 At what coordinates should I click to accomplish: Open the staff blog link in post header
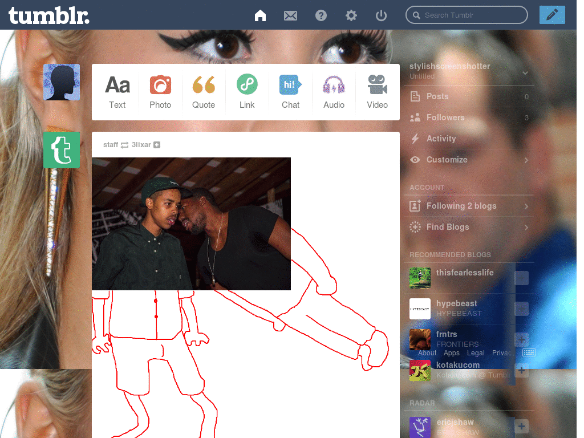click(x=111, y=144)
